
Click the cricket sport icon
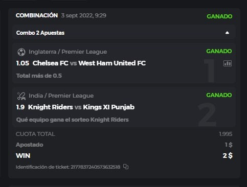click(21, 96)
